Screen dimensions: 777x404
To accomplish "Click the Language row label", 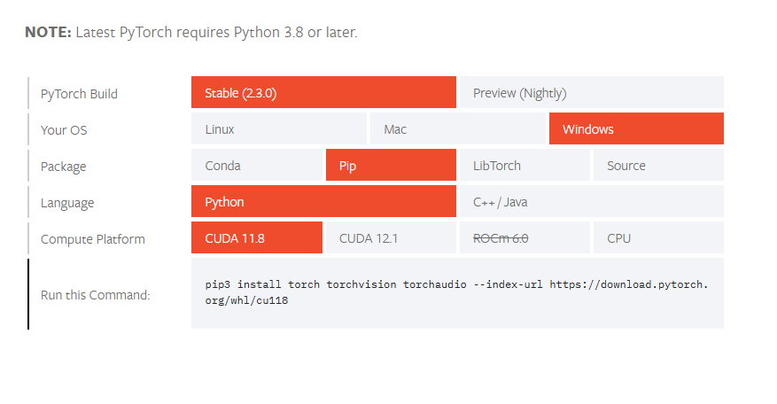I will point(67,203).
